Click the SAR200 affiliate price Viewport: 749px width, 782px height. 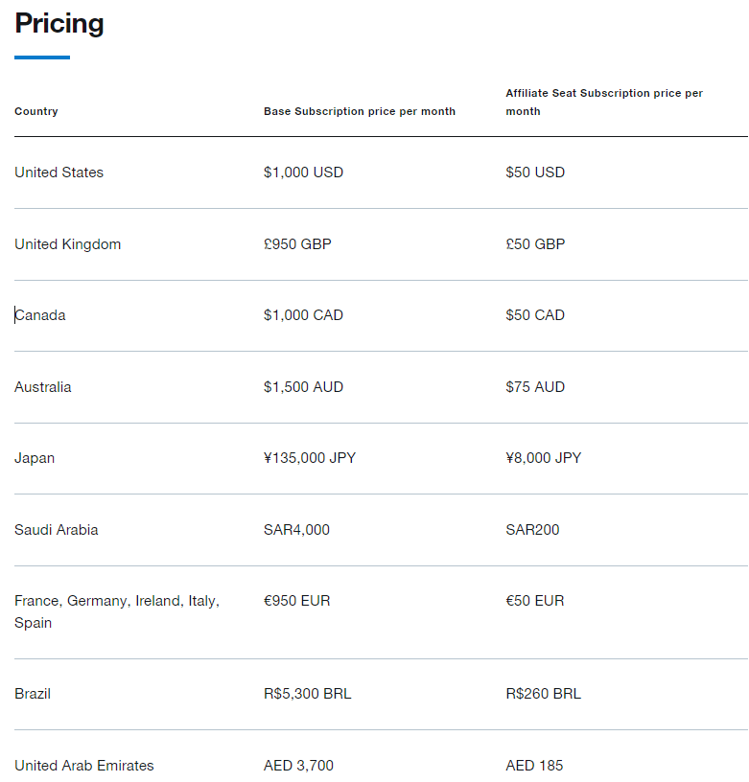(x=532, y=530)
